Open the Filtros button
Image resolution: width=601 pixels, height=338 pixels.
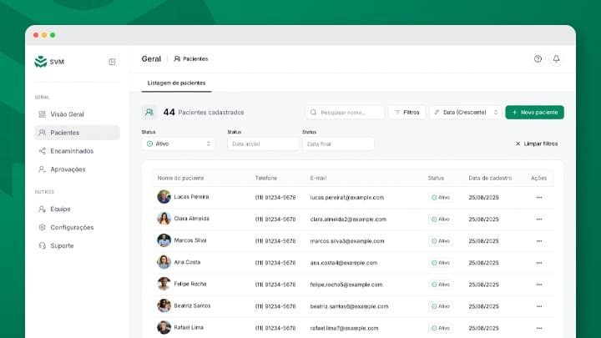pyautogui.click(x=407, y=112)
